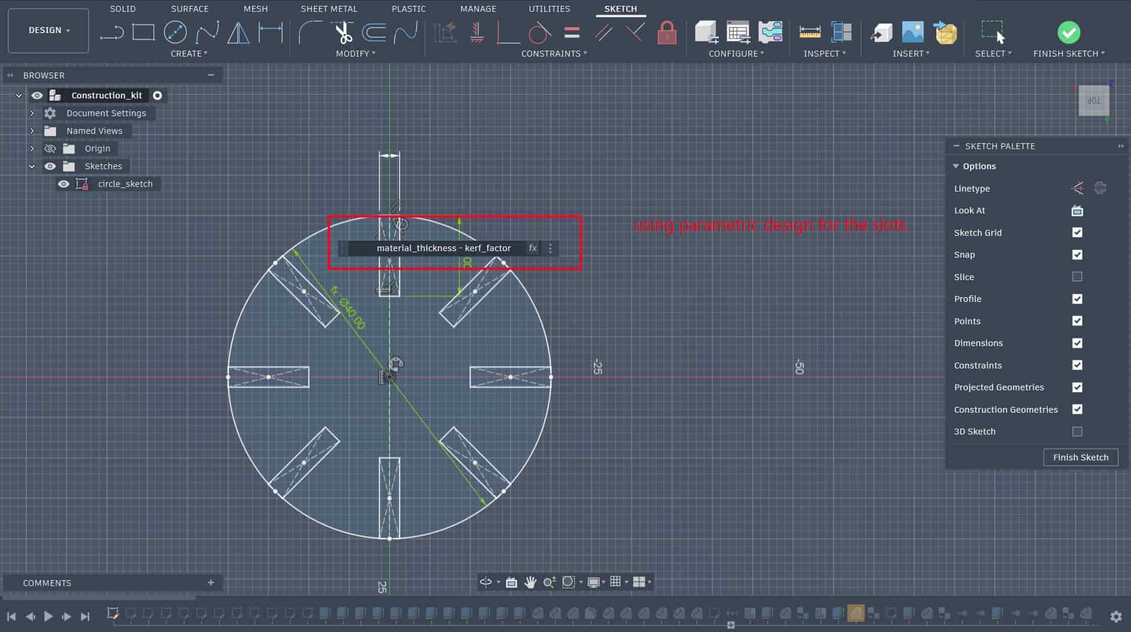Enable the 3D Sketch checkbox
Screen dimensions: 1131x632
pos(1077,432)
